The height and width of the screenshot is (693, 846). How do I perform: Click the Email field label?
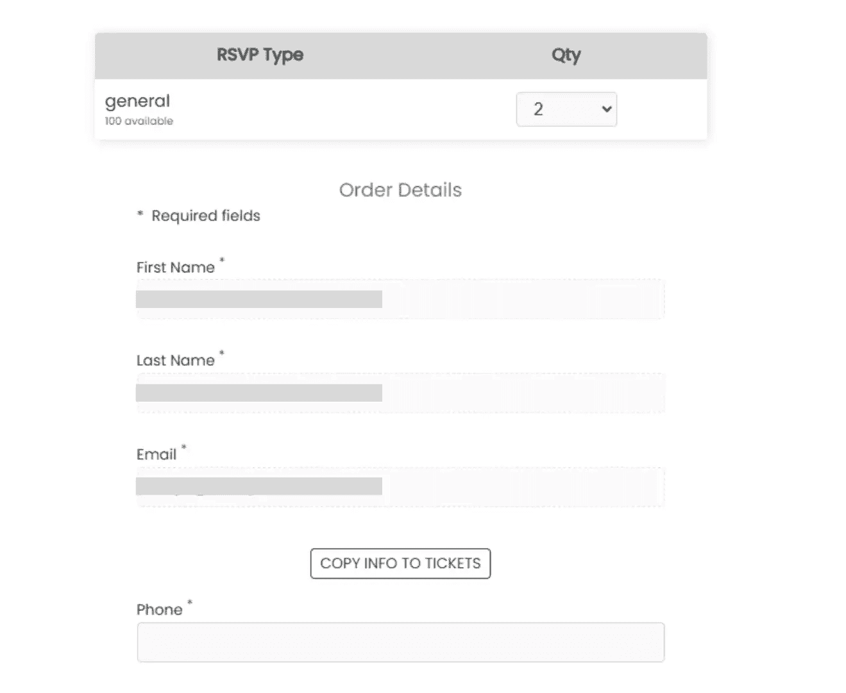pyautogui.click(x=156, y=454)
